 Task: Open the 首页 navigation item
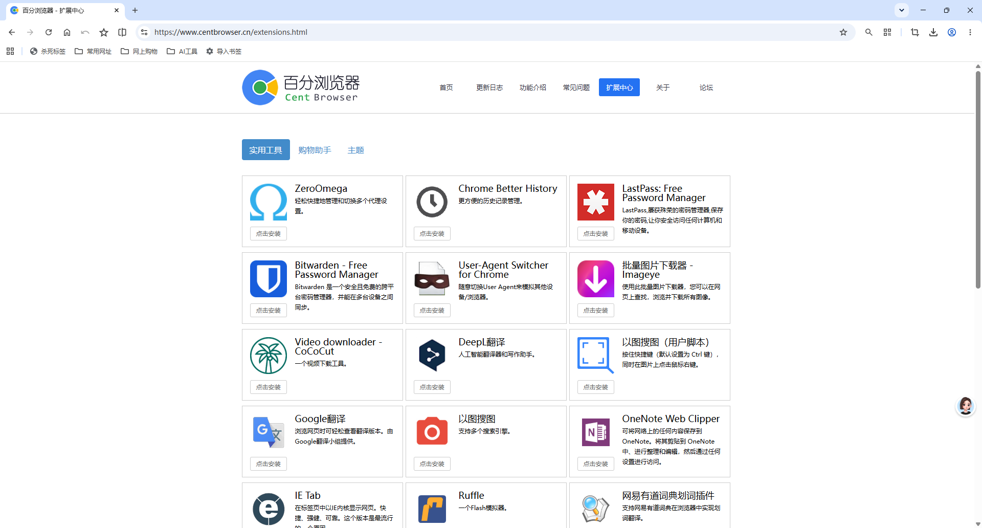[x=446, y=87]
